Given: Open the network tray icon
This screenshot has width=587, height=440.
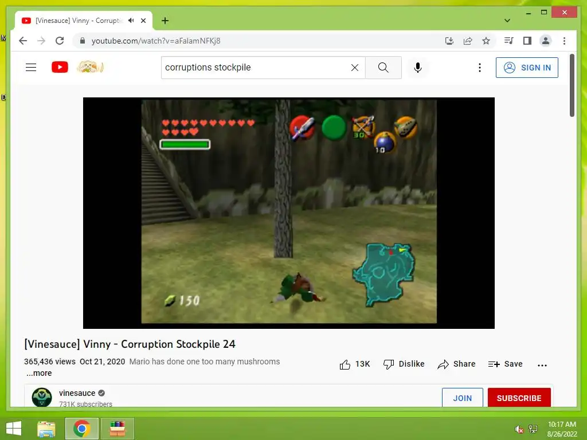Looking at the screenshot, I should click(533, 429).
